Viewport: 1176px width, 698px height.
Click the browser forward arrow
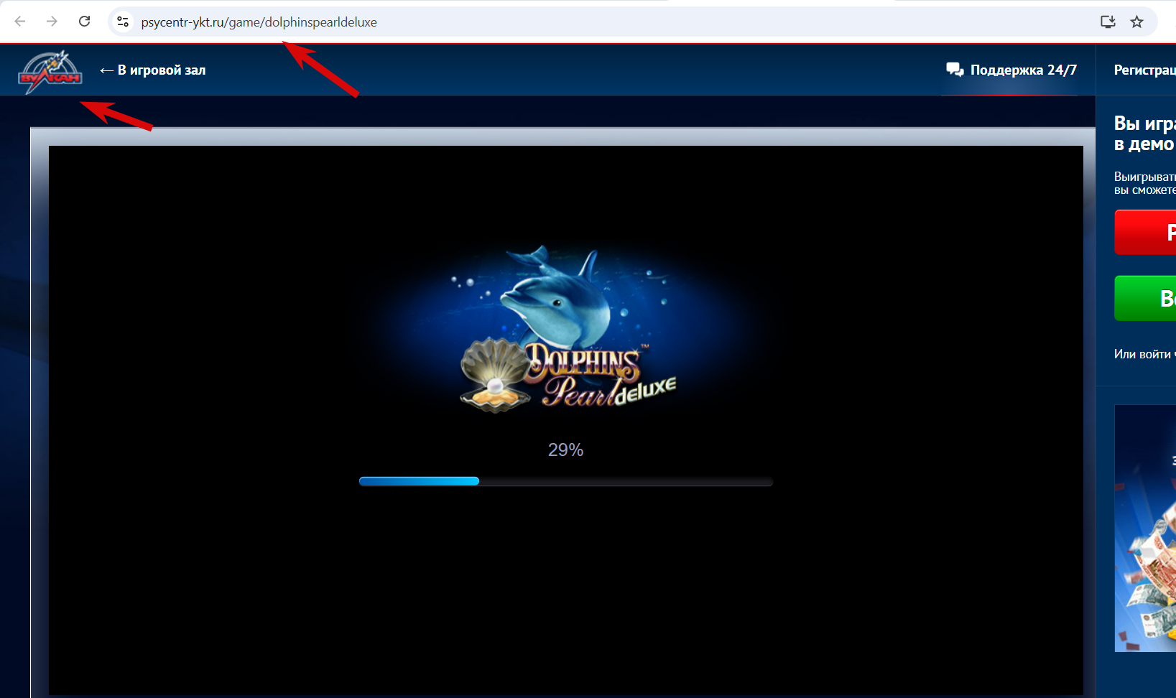click(x=52, y=22)
